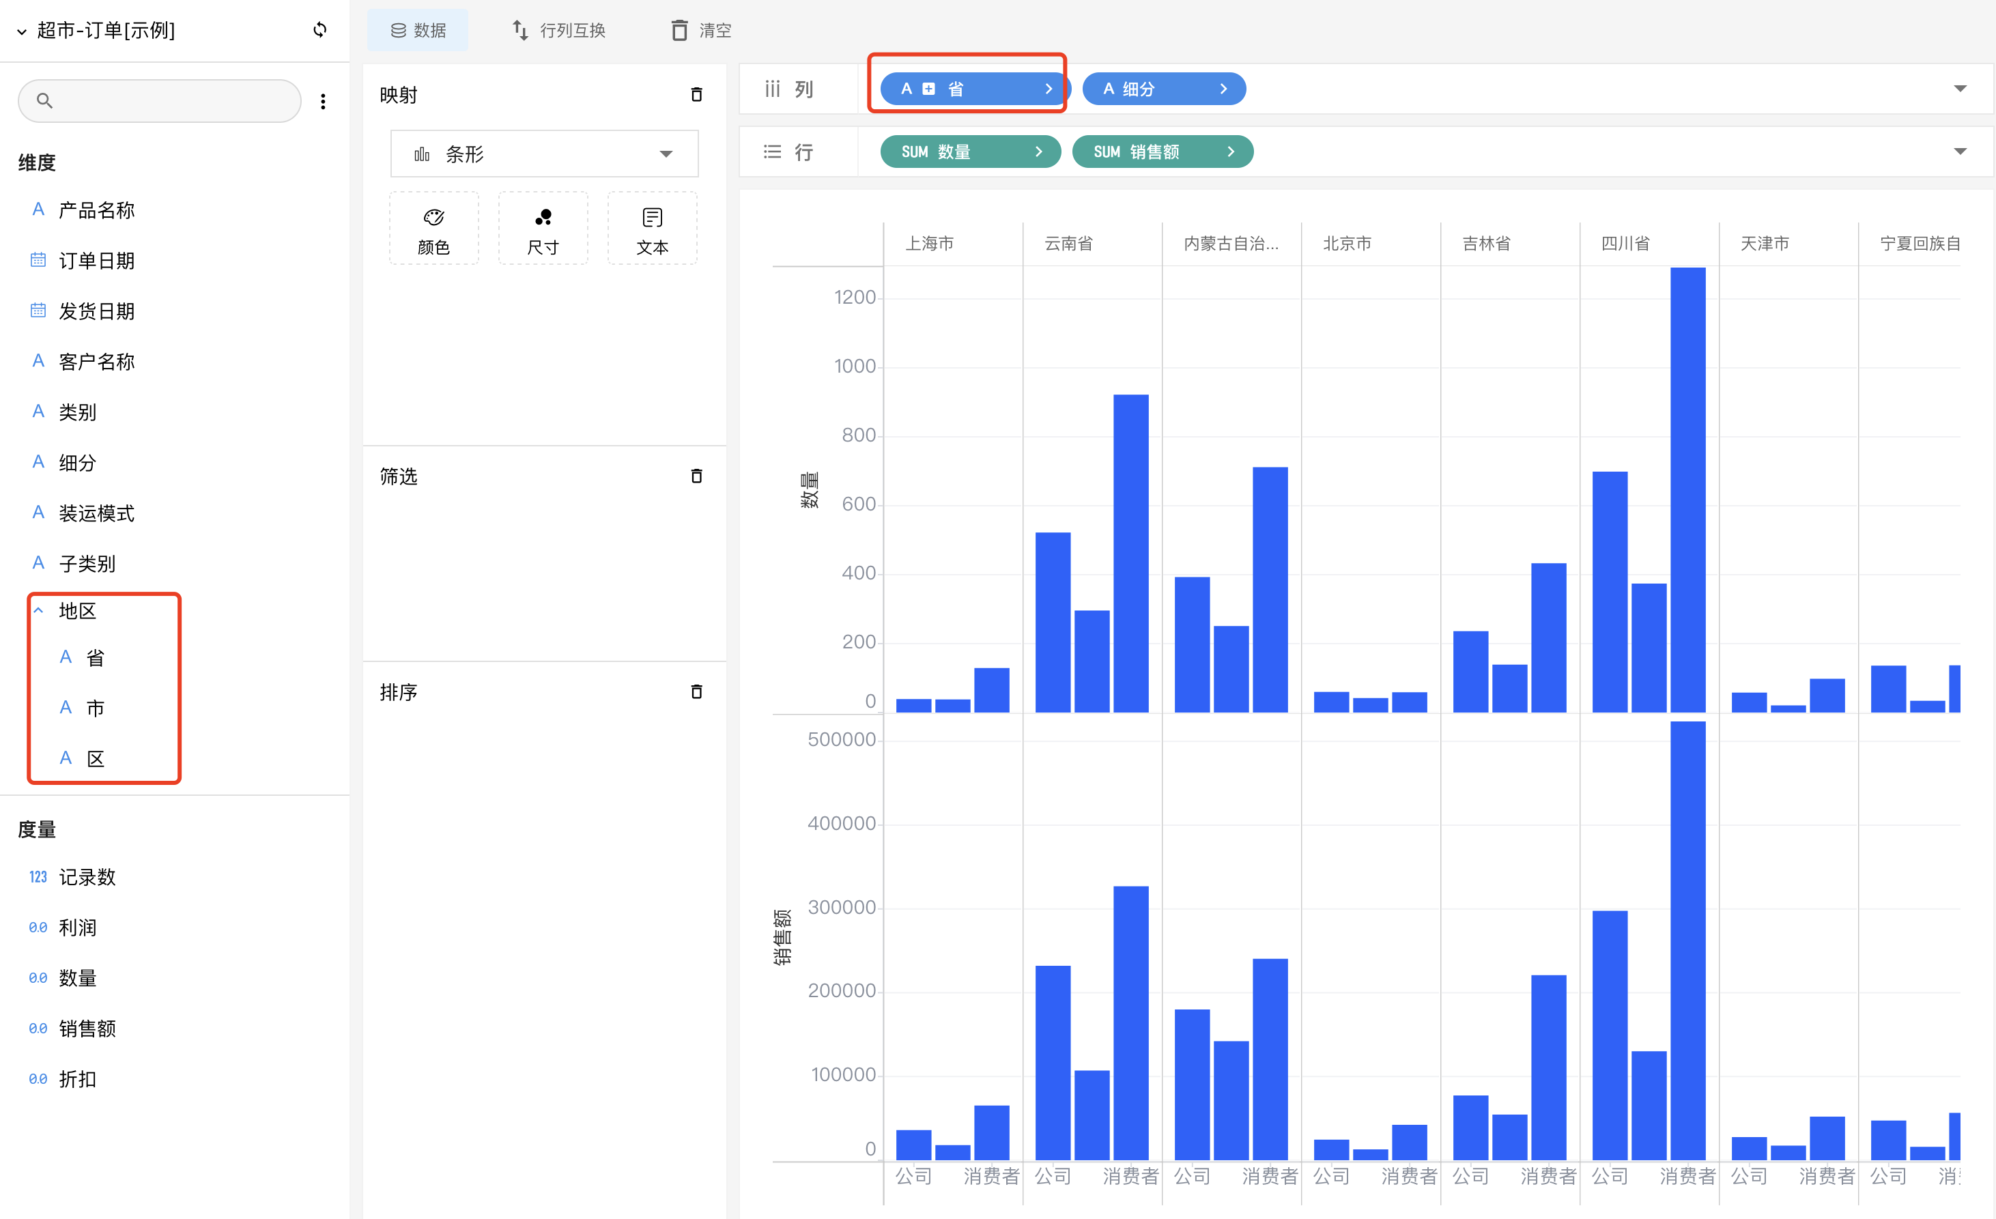This screenshot has width=1996, height=1219.
Task: Click the 内蒙古自治... column header
Action: (x=1231, y=243)
